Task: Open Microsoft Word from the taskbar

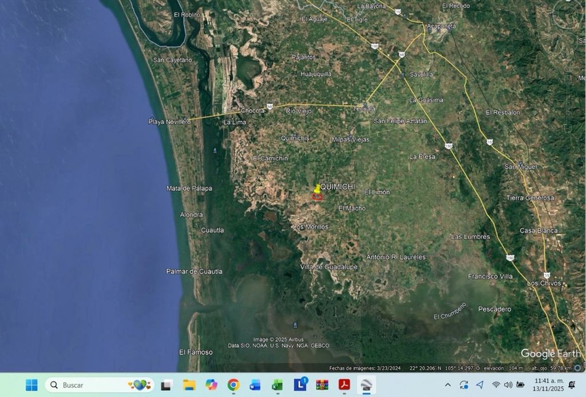Action: pos(255,385)
